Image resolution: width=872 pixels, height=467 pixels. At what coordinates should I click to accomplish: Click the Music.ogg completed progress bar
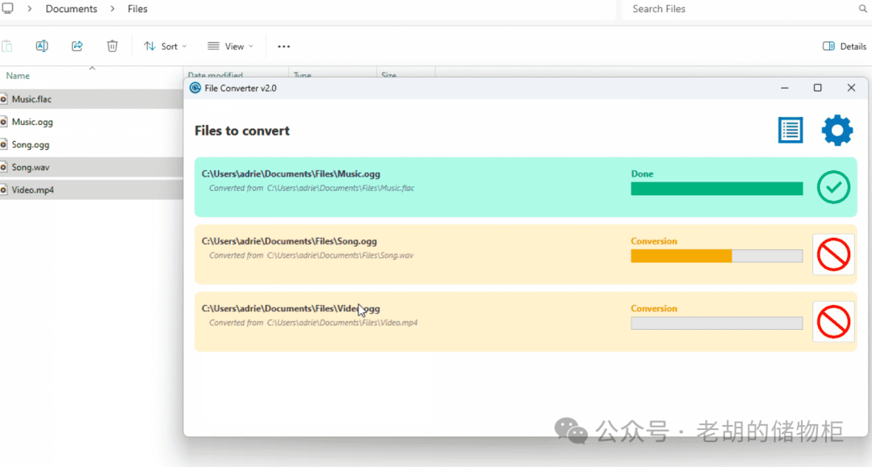point(717,189)
